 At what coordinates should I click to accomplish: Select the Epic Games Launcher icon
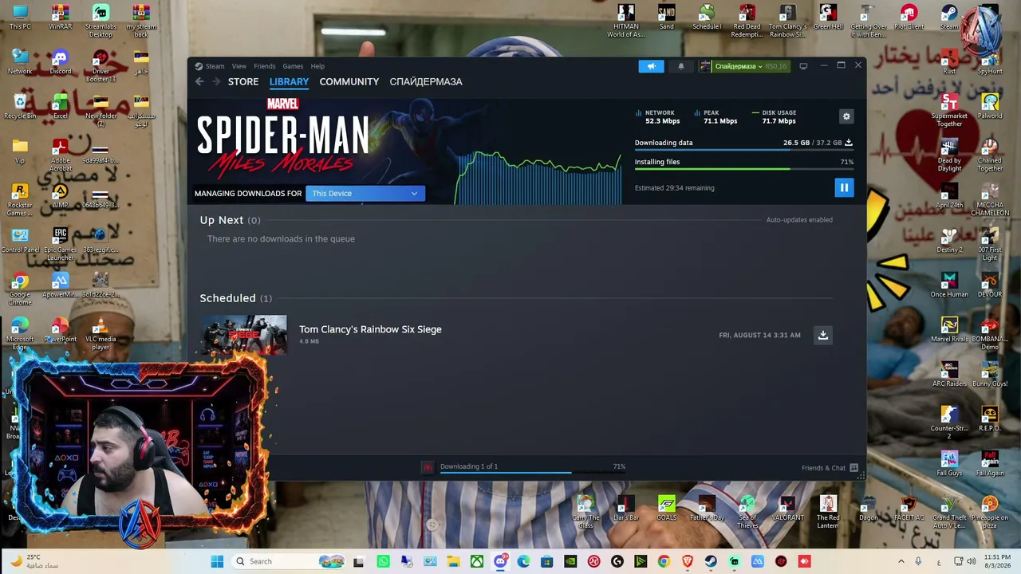60,243
